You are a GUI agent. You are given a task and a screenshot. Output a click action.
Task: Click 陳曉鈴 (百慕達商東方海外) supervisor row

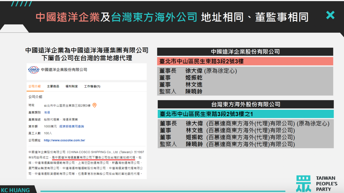click(x=227, y=144)
